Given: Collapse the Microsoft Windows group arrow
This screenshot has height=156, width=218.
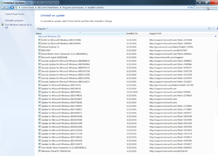Looking at the screenshot, I should pos(215,36).
